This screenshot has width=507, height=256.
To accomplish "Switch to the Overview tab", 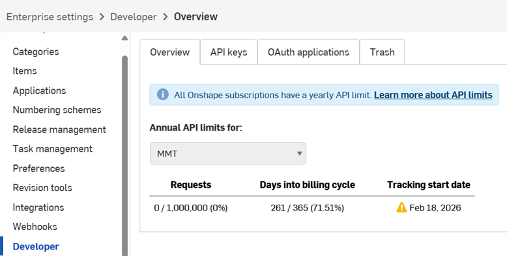I will [169, 52].
